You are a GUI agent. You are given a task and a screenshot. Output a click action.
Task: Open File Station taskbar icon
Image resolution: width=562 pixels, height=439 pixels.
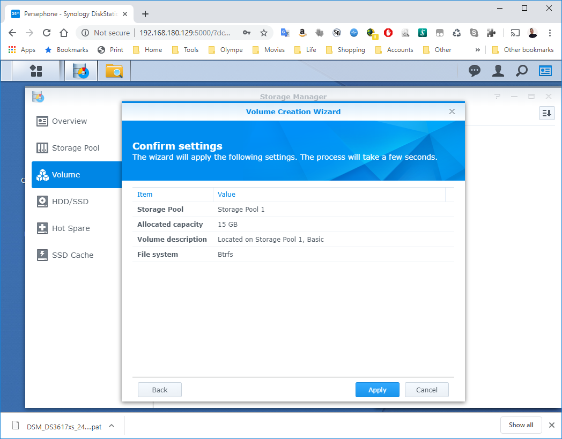pyautogui.click(x=114, y=71)
